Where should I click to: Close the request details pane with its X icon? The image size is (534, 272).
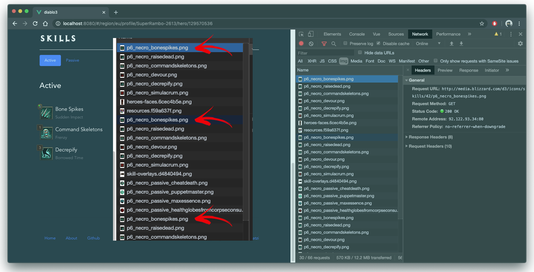pos(408,70)
